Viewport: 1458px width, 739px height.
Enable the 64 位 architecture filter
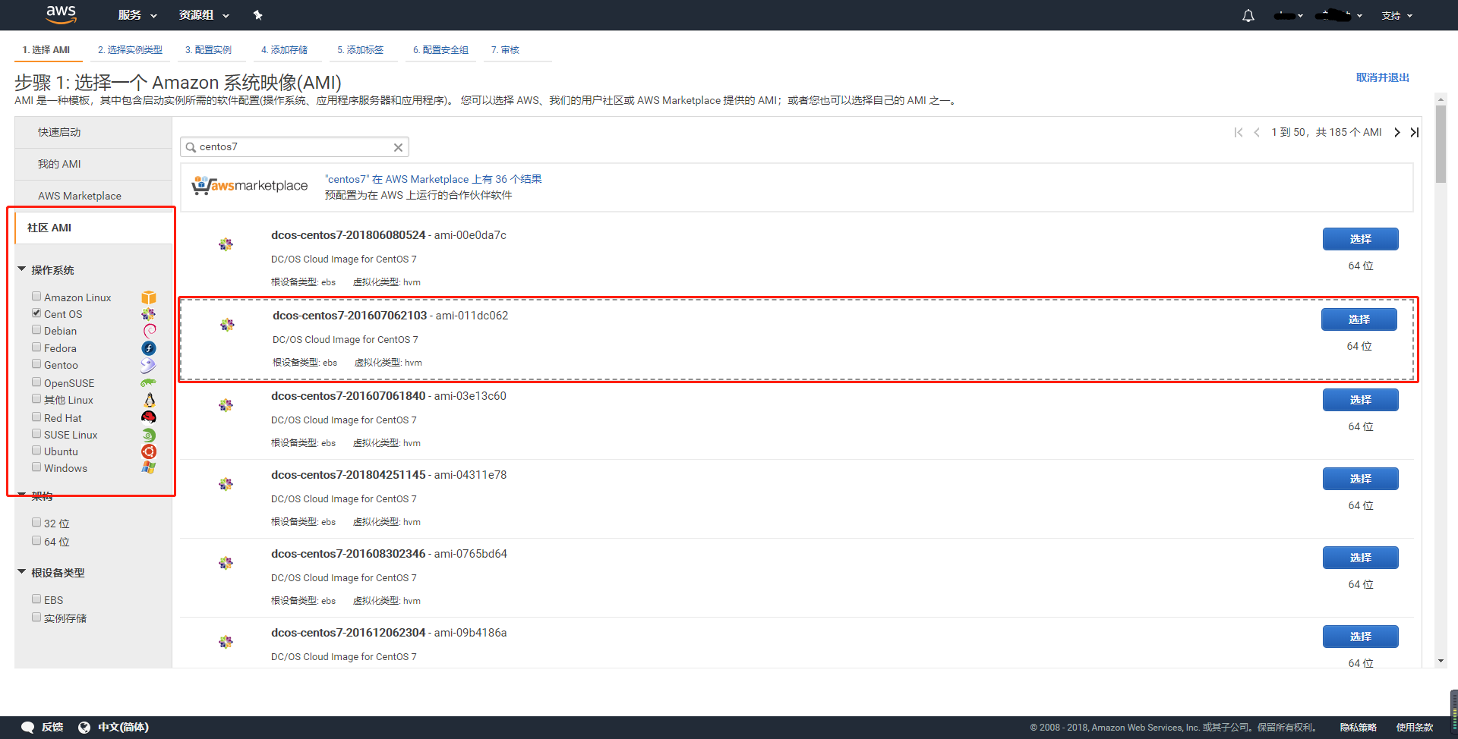(36, 541)
